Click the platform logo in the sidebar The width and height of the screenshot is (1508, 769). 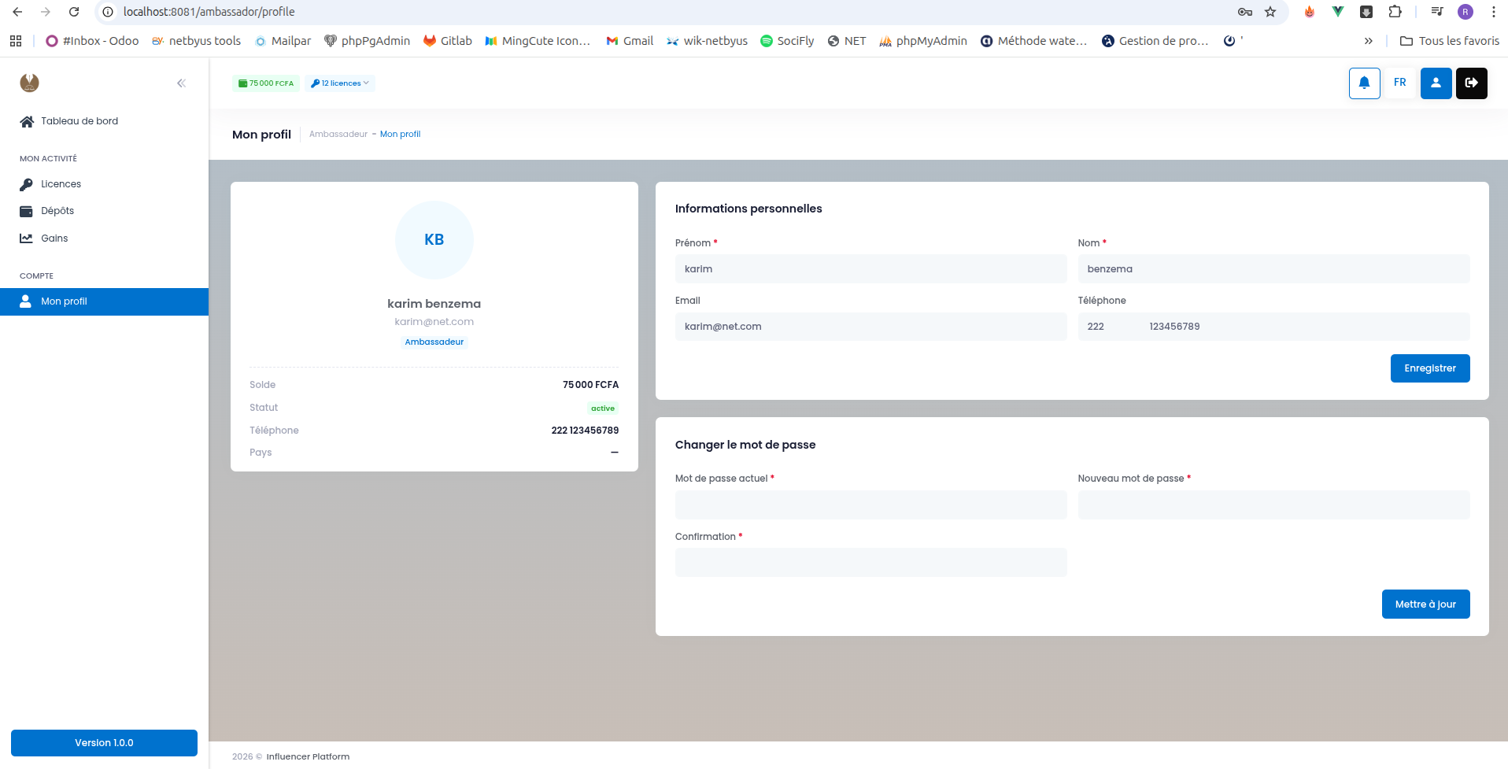click(x=30, y=83)
